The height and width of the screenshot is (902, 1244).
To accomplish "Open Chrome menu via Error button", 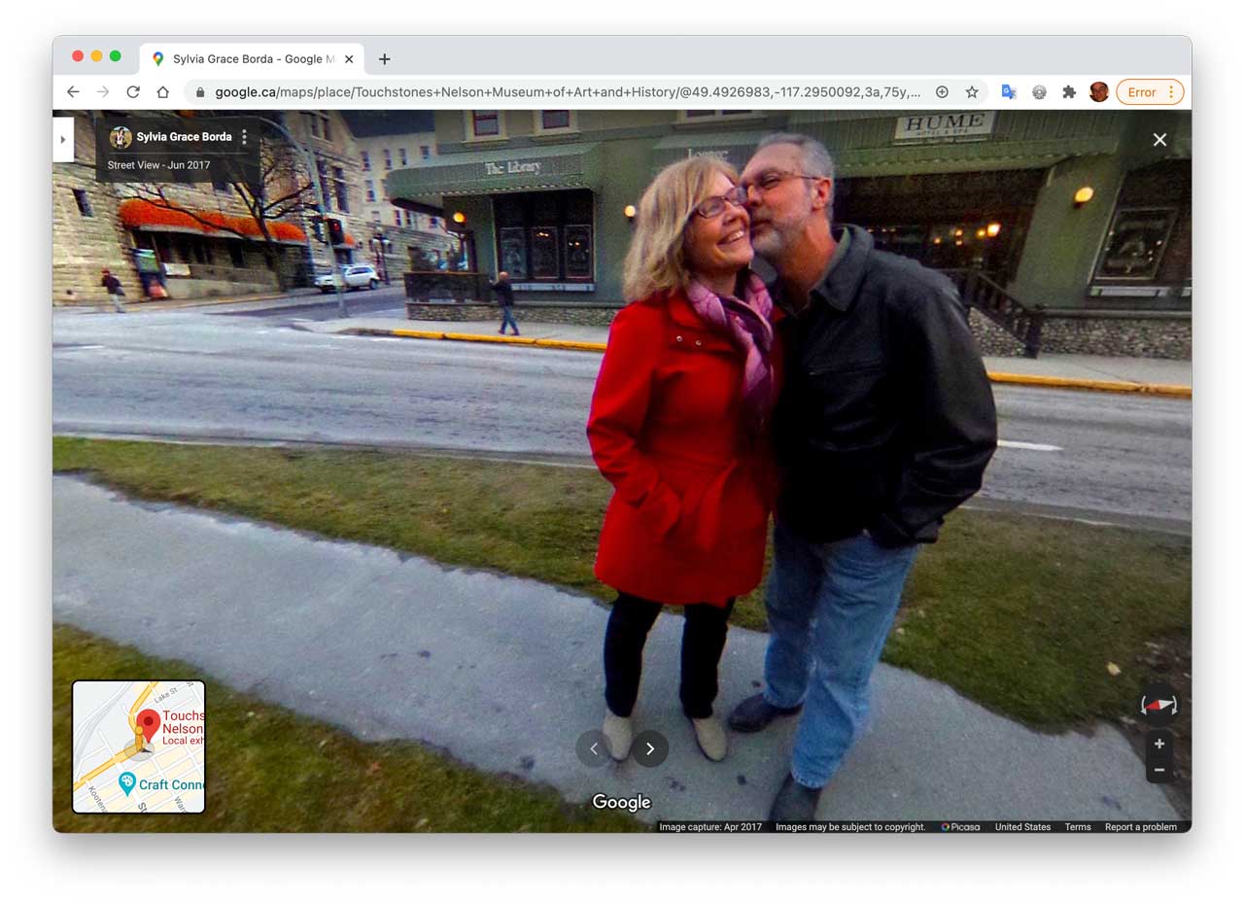I will [x=1150, y=92].
